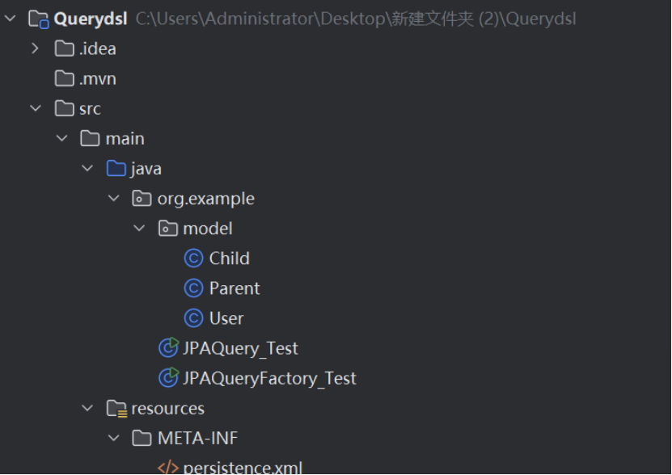Screen dimensions: 672x475
Task: Click the Querydsl project module icon
Action: pyautogui.click(x=39, y=19)
